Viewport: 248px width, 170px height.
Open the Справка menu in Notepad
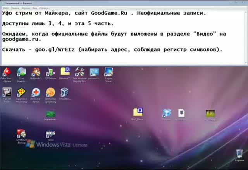tap(43, 8)
